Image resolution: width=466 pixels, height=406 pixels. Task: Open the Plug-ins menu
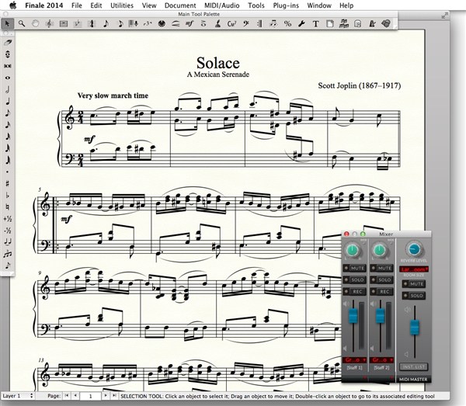tap(286, 5)
